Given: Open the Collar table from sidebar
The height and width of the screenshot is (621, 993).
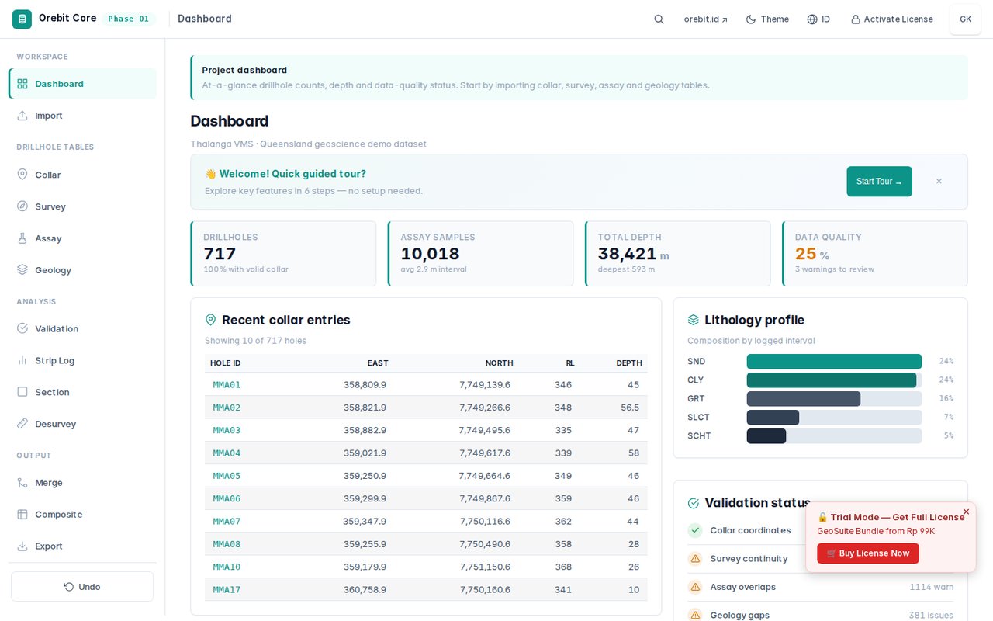Looking at the screenshot, I should pyautogui.click(x=83, y=175).
